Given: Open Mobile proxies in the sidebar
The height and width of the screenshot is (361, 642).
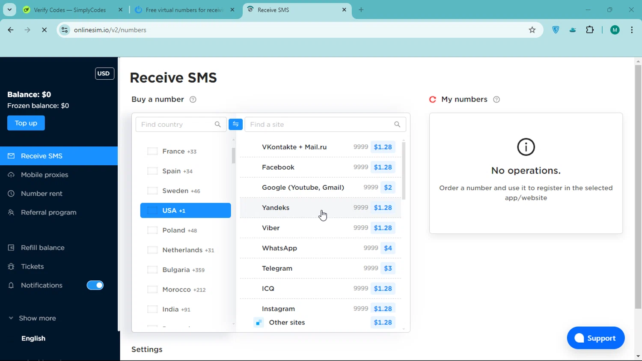Looking at the screenshot, I should pyautogui.click(x=59, y=175).
